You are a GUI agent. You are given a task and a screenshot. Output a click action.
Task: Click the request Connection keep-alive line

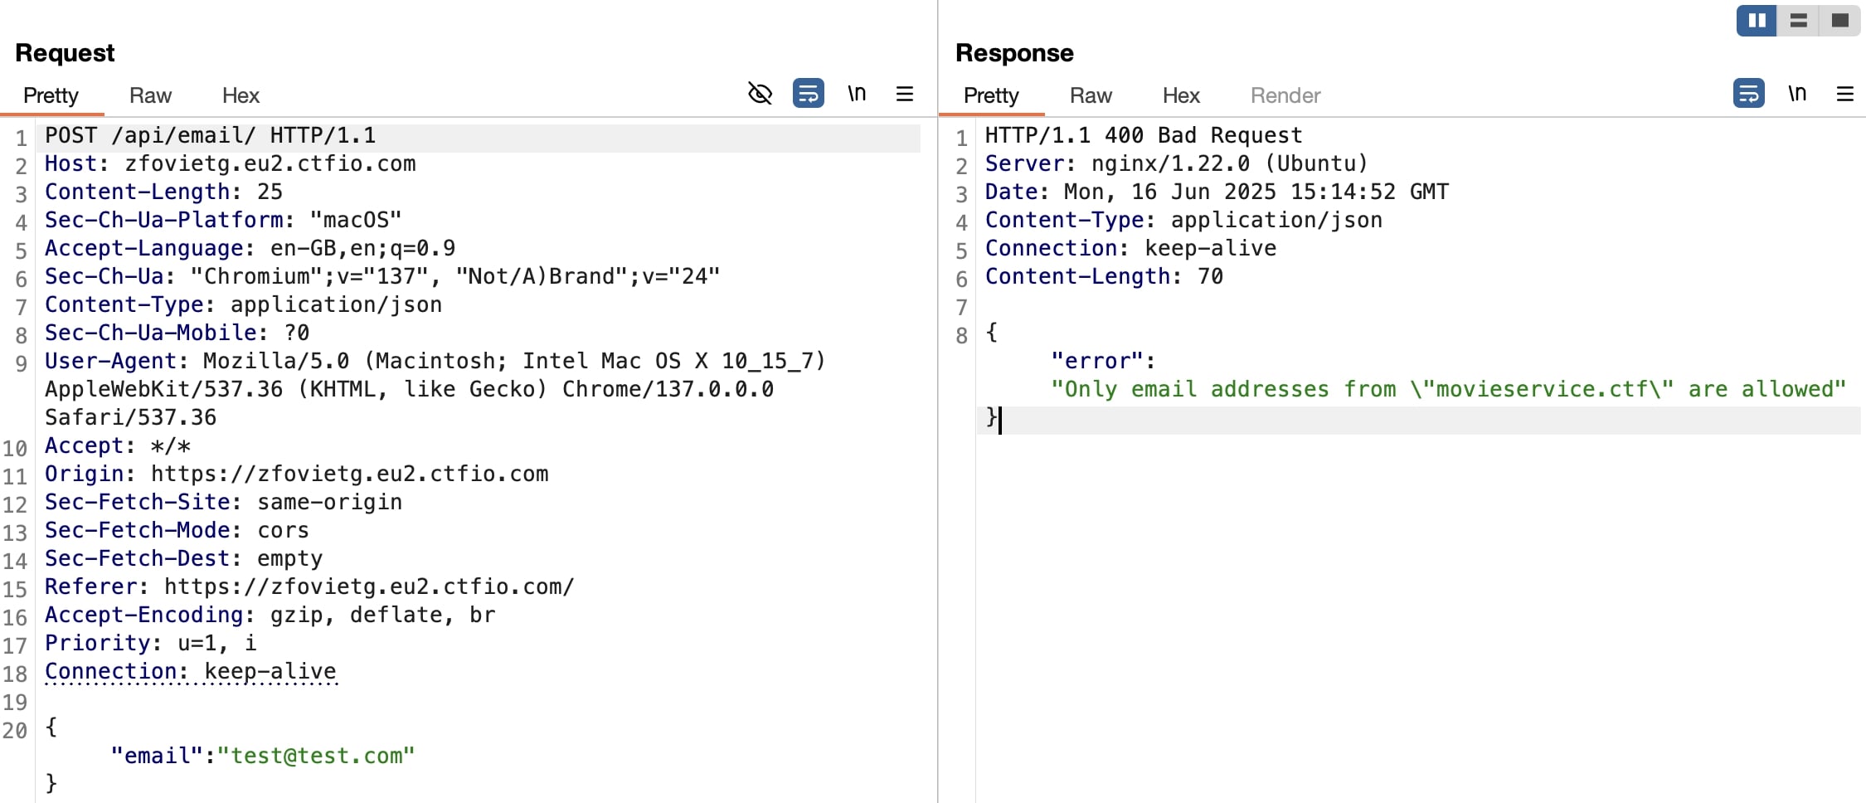click(190, 671)
